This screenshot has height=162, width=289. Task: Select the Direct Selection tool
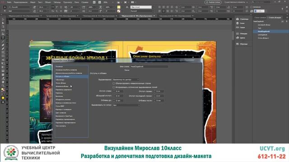tap(3, 23)
